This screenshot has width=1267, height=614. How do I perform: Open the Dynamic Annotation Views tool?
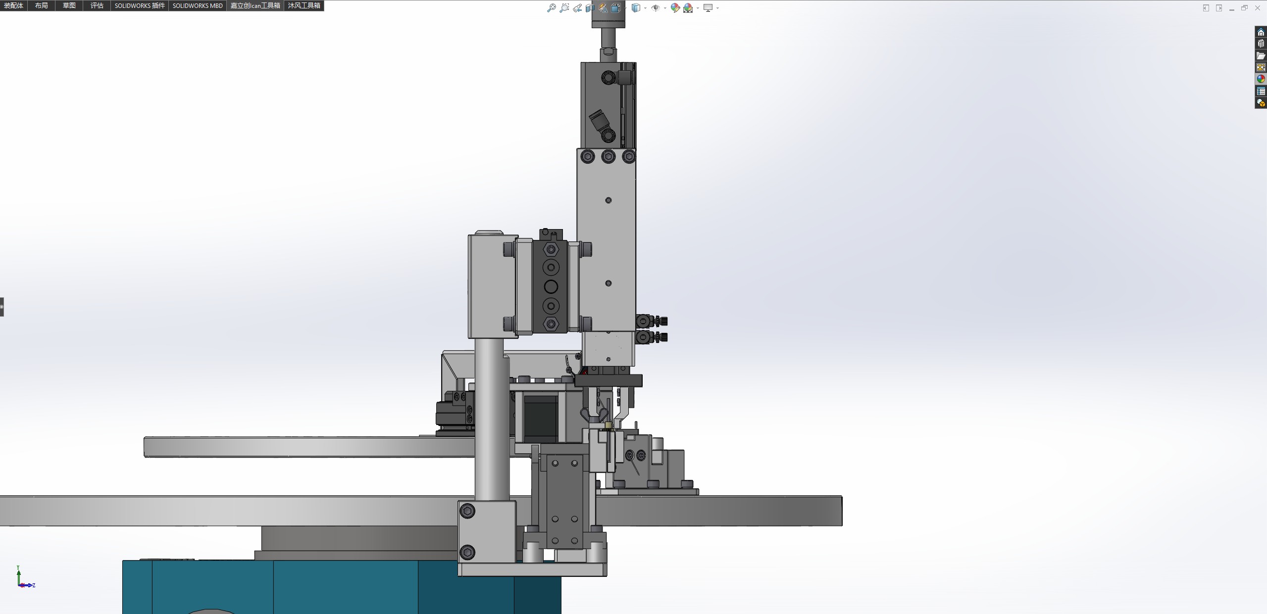coord(603,8)
